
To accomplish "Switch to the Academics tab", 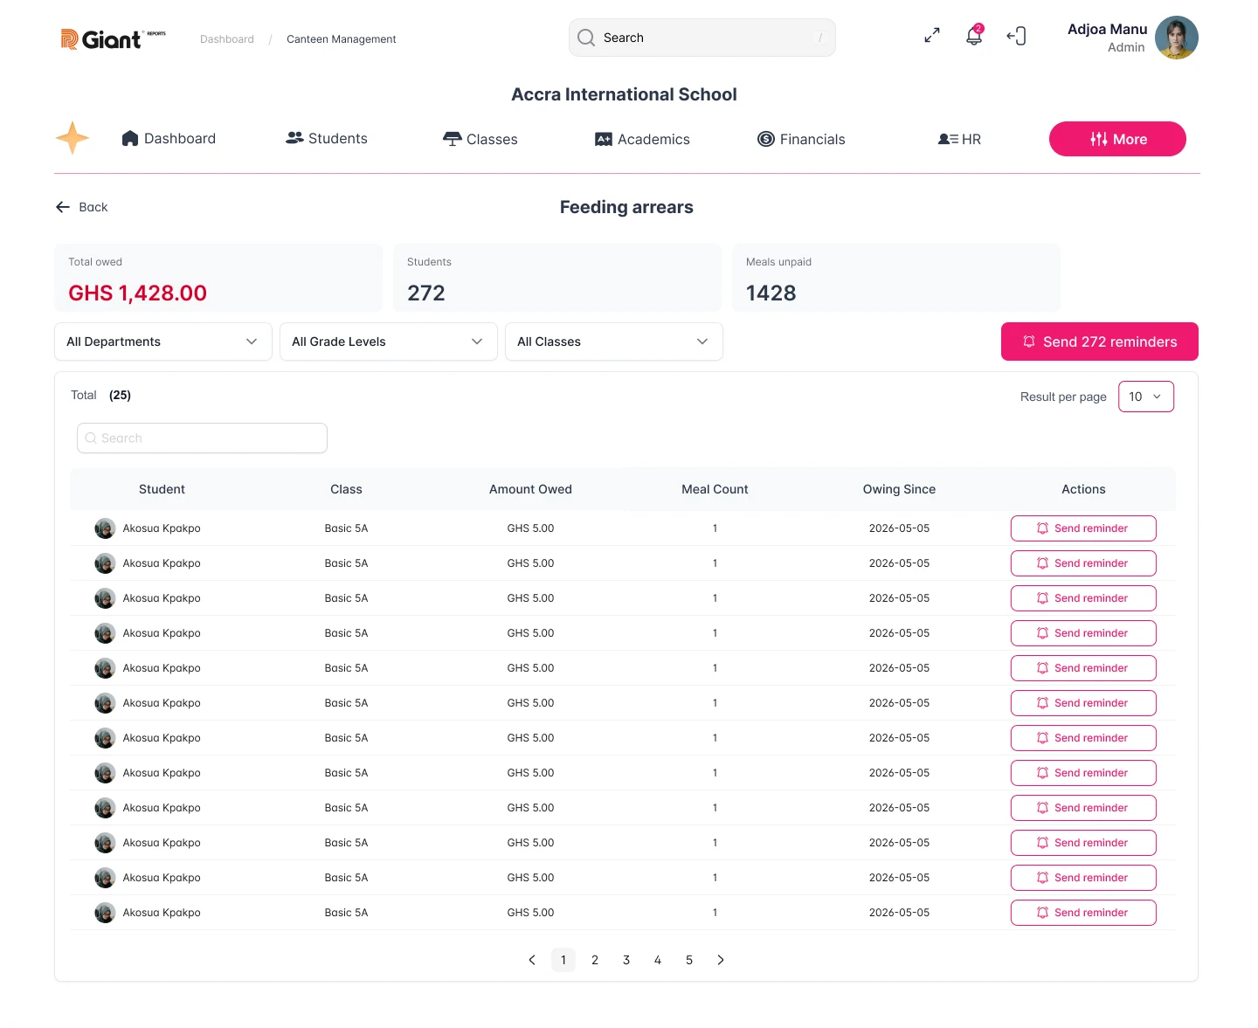I will 642,139.
